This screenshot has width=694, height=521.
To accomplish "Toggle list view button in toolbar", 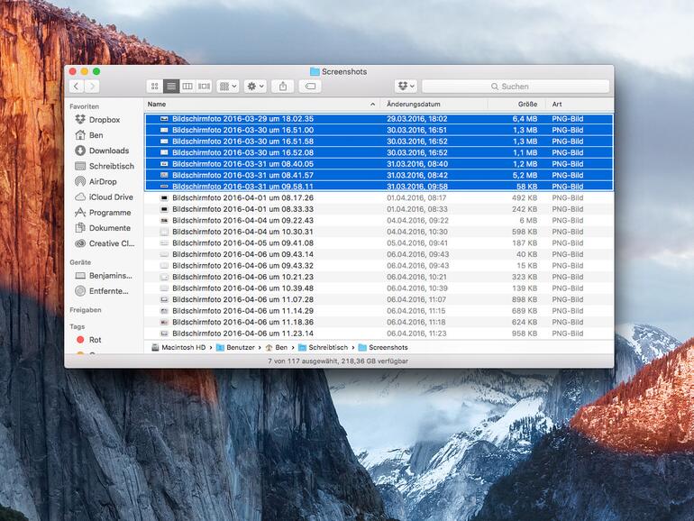I will point(171,87).
